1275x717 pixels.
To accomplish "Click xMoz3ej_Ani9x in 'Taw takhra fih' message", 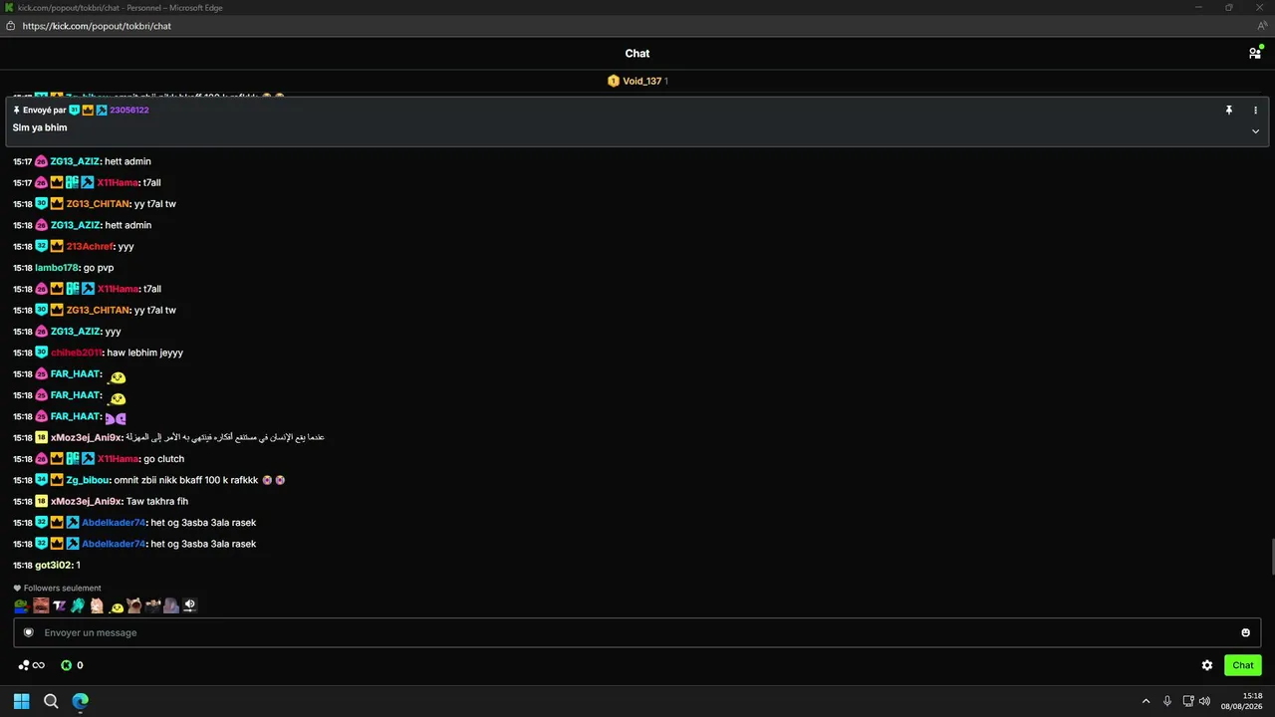I will (86, 502).
